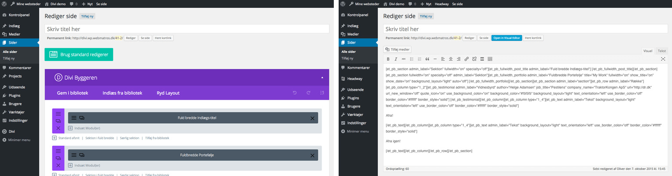
Task: Clone the Fuld bredde Indlægs-titel module
Action: 82,118
